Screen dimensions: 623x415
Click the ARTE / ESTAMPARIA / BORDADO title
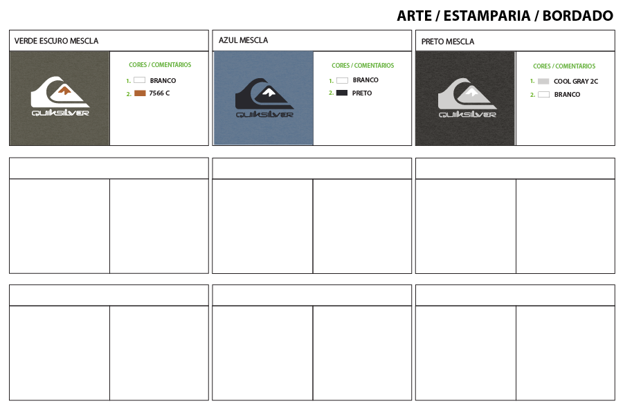click(505, 16)
